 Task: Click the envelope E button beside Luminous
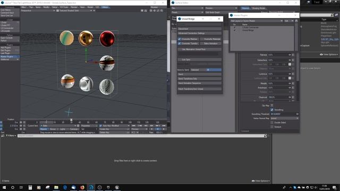(x=293, y=74)
